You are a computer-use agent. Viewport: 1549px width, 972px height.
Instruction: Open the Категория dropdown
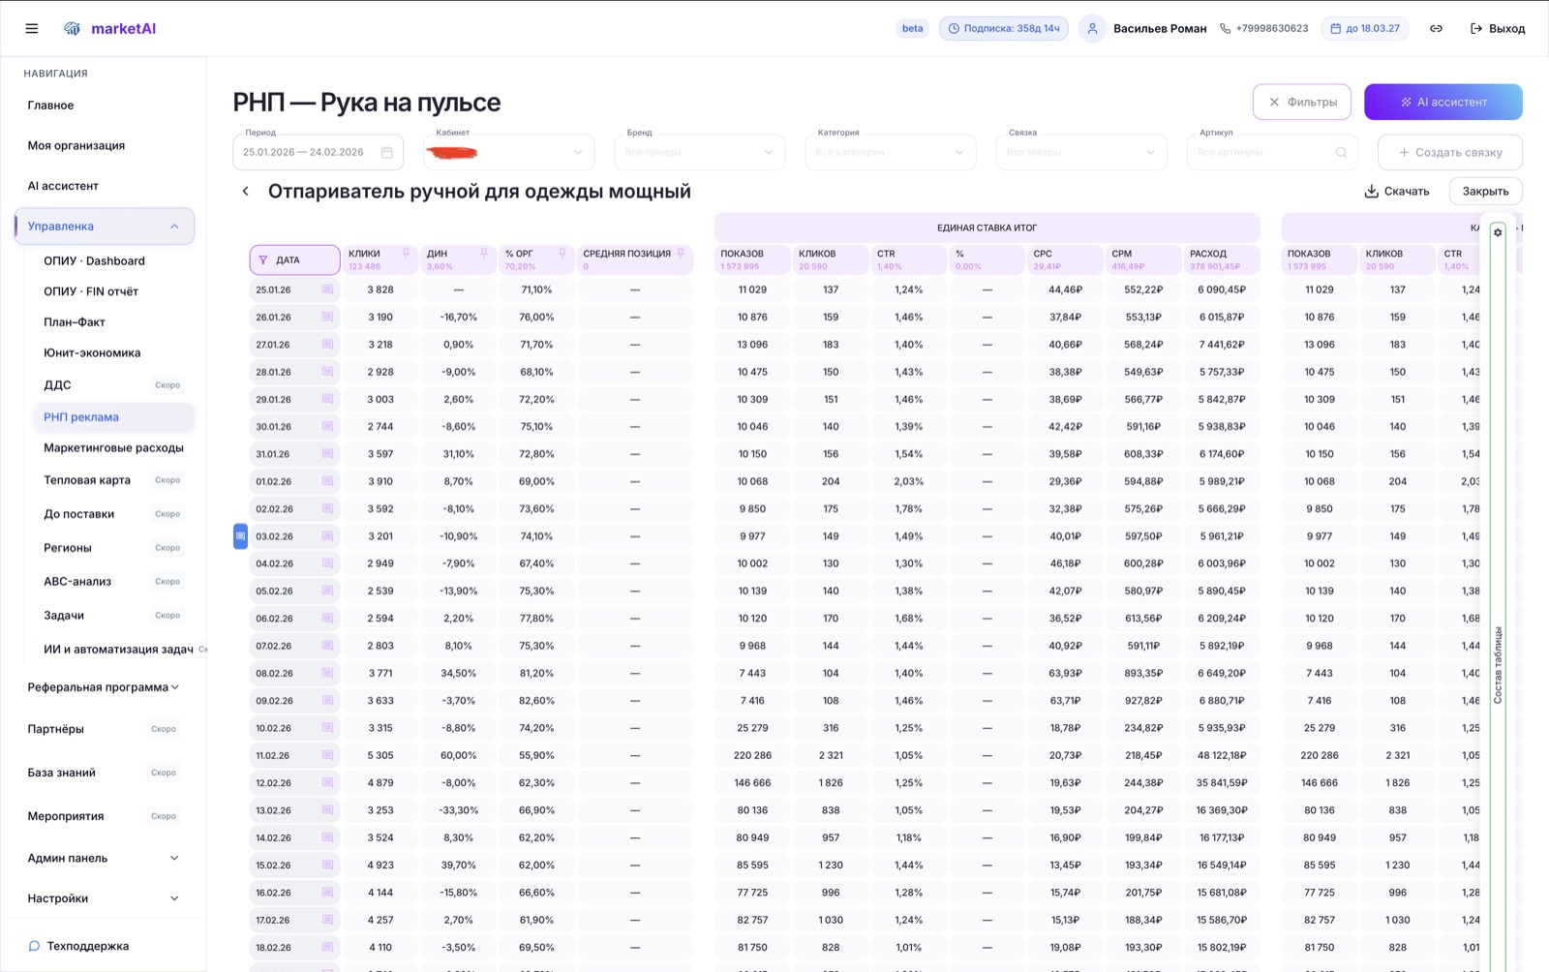coord(891,152)
